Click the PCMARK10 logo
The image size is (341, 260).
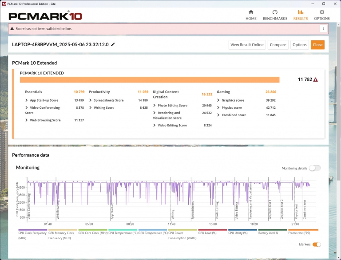coord(45,16)
